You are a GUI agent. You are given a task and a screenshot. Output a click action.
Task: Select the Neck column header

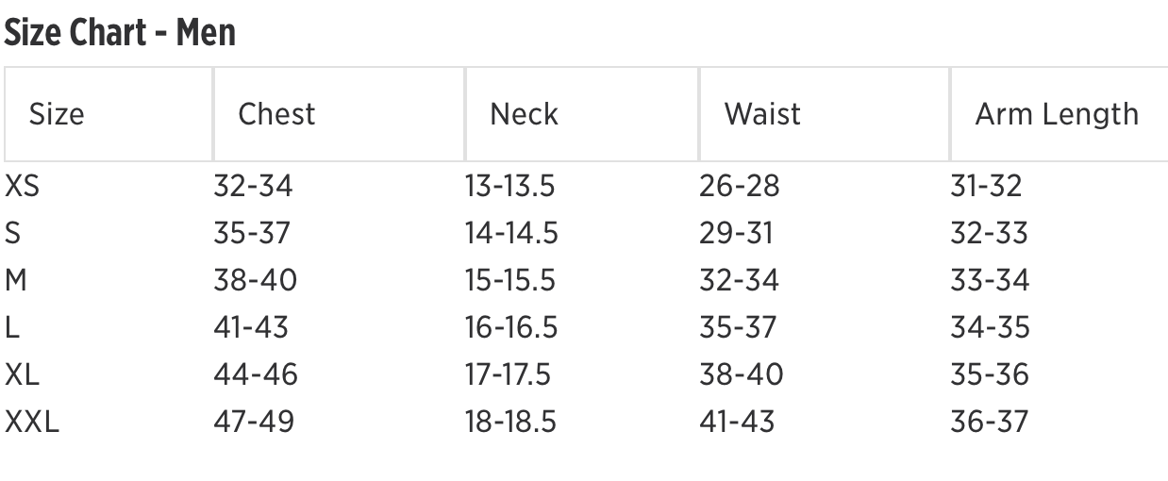[524, 114]
